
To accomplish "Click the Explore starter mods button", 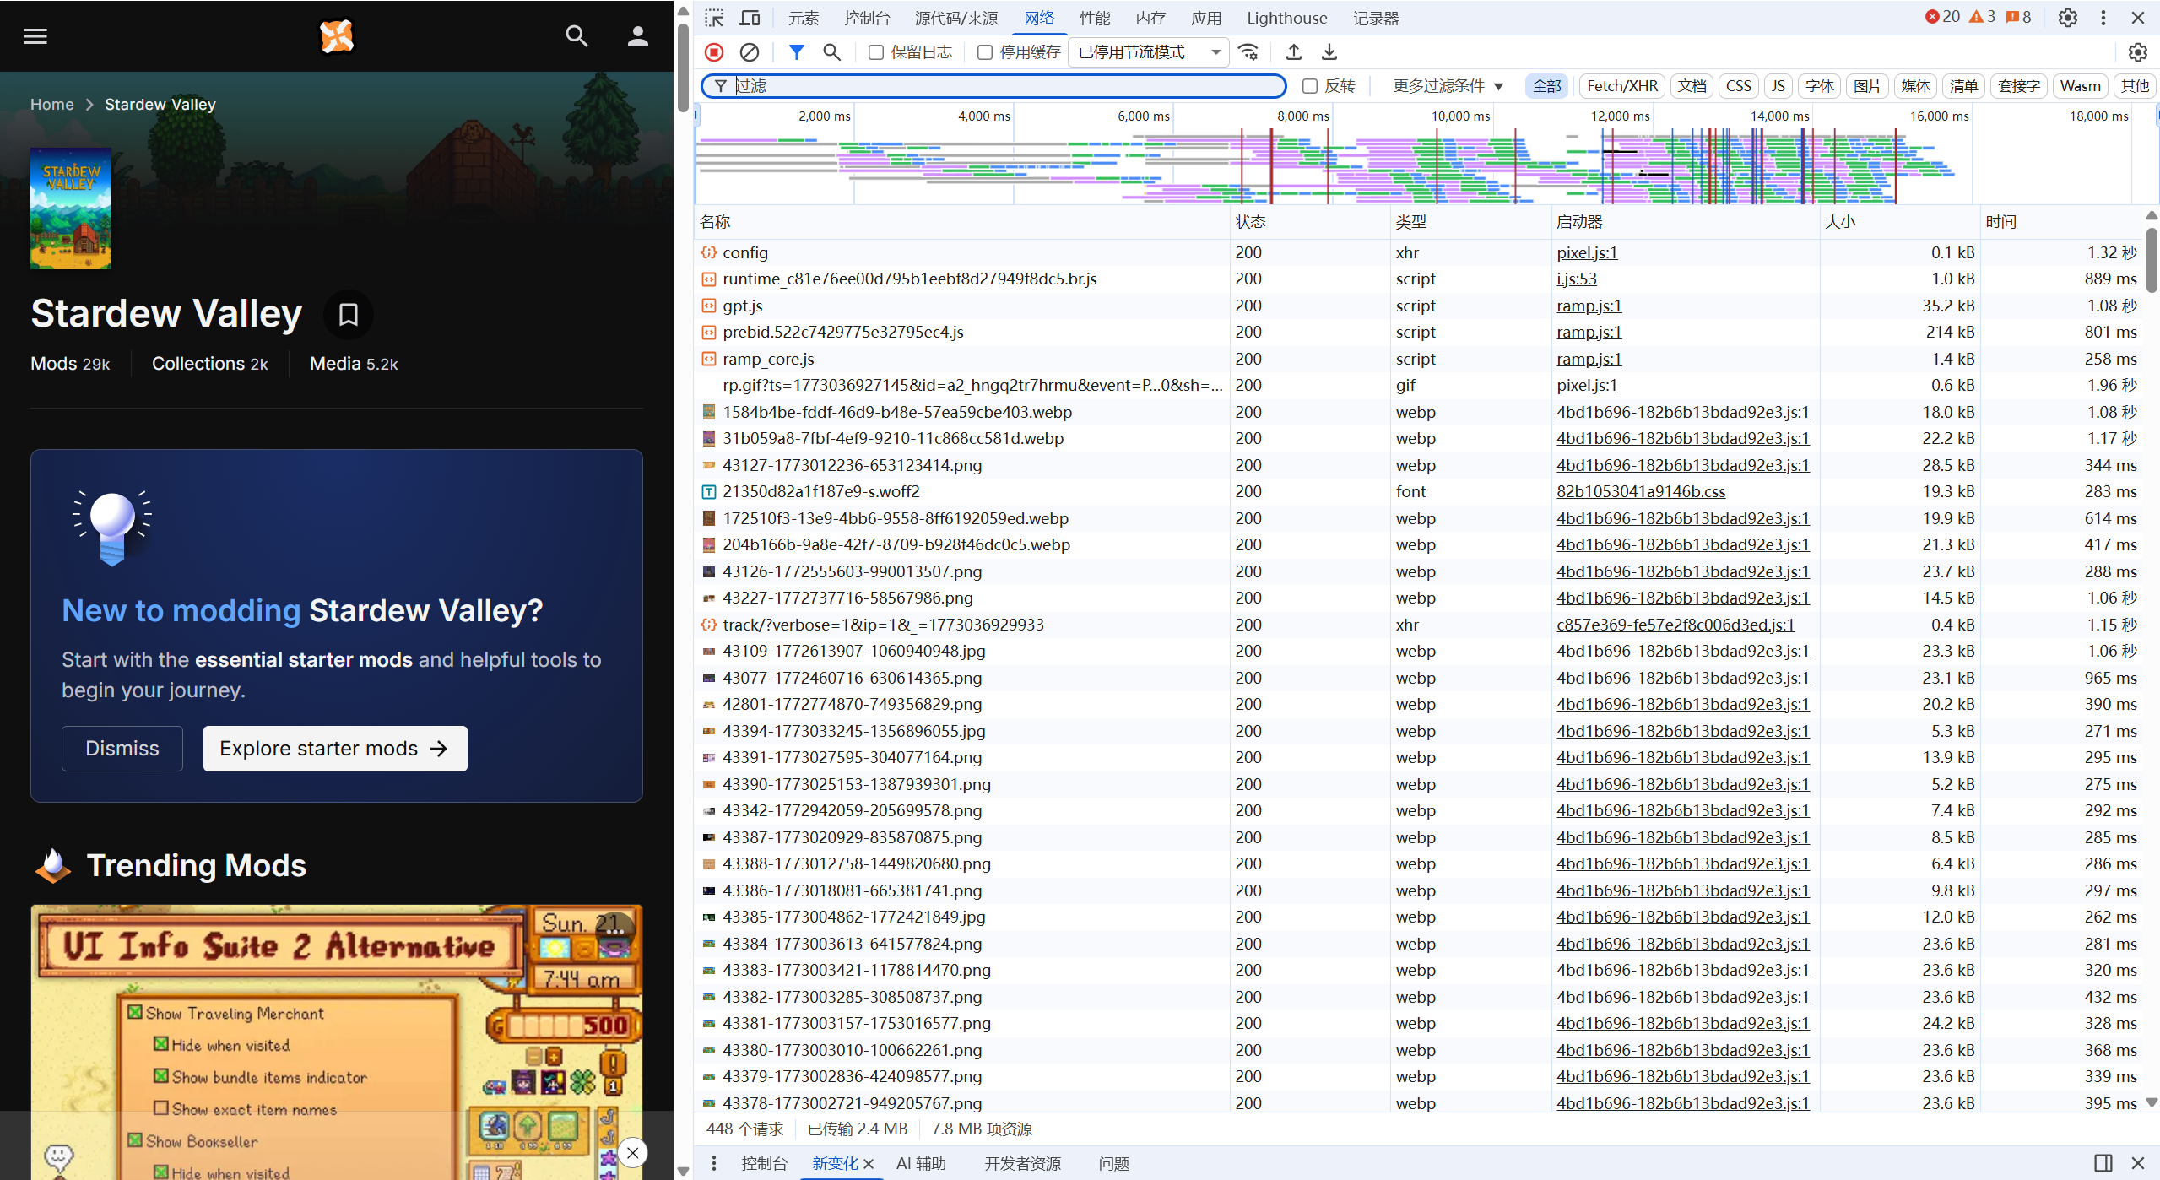I will tap(334, 749).
